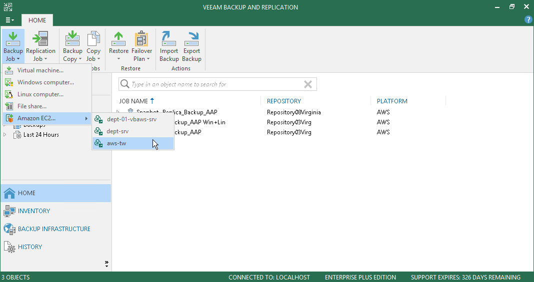534x282 pixels.
Task: Click the dept-srv appliance icon
Action: pos(98,131)
